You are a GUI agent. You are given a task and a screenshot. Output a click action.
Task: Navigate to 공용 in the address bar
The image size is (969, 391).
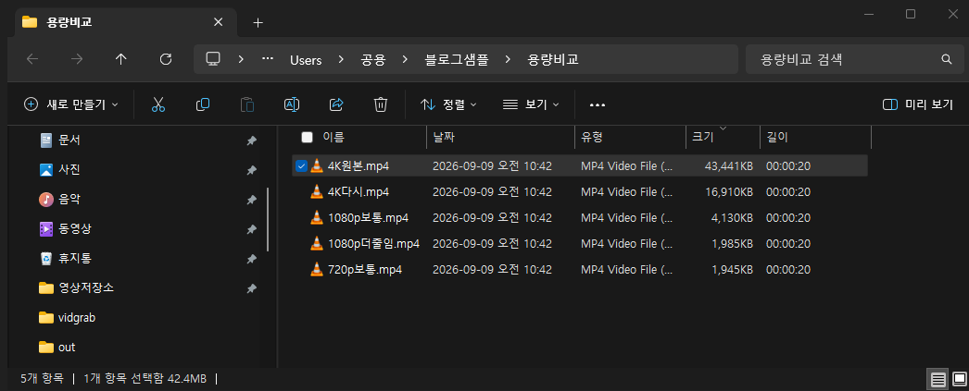[373, 60]
